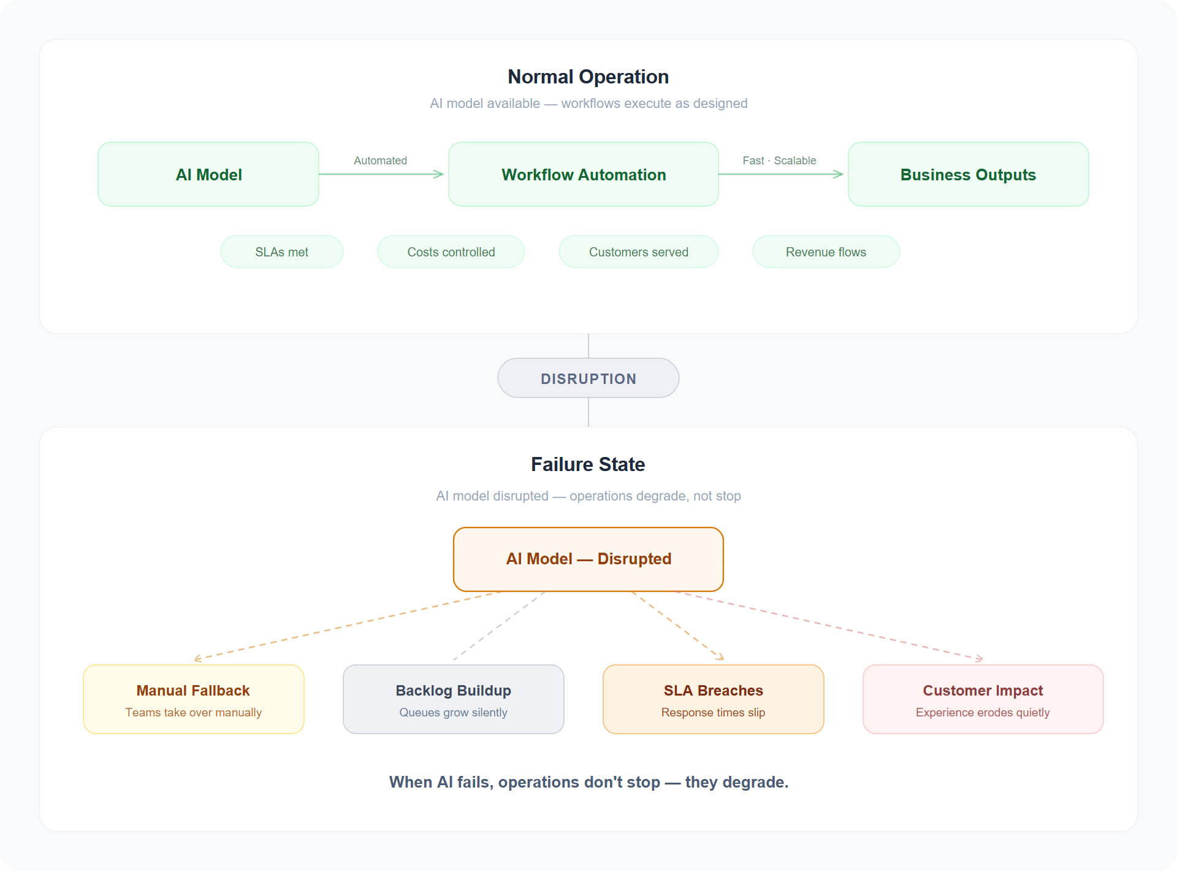Viewport: 1177px width, 871px height.
Task: Click the Failure State heading
Action: pyautogui.click(x=588, y=464)
